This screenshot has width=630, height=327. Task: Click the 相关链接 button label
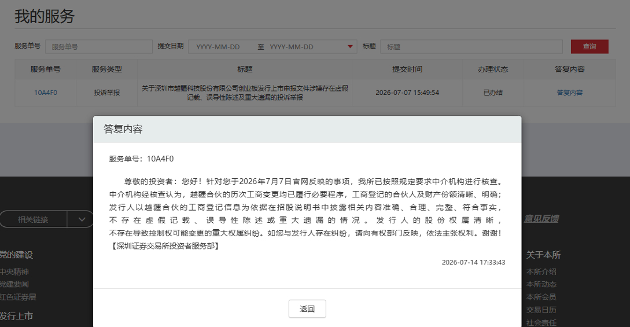(x=33, y=219)
